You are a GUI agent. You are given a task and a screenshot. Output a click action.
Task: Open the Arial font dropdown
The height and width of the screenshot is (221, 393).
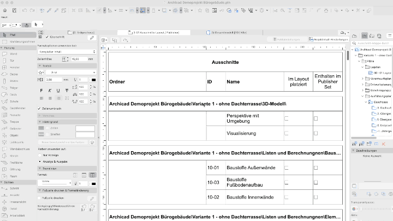(x=69, y=72)
